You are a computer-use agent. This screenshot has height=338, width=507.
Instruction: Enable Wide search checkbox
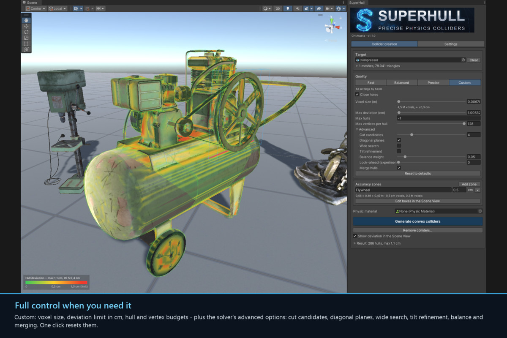click(x=399, y=146)
